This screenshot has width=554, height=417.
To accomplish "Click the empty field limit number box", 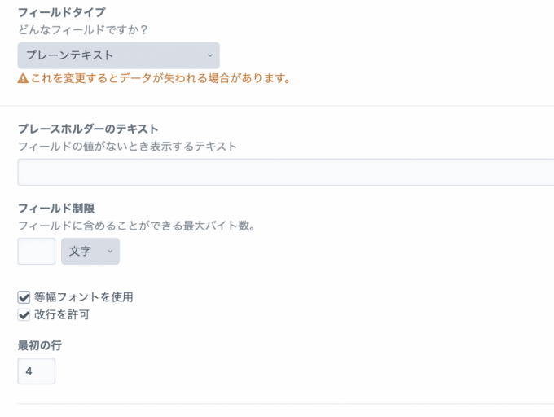I will click(37, 252).
